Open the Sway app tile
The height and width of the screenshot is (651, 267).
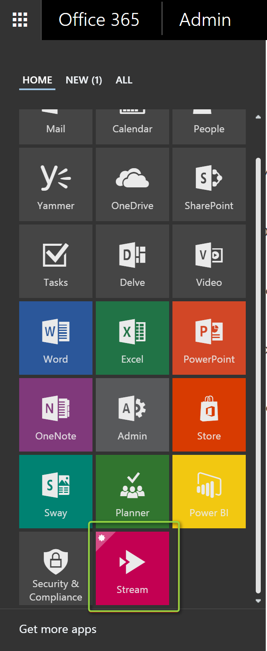(x=56, y=492)
